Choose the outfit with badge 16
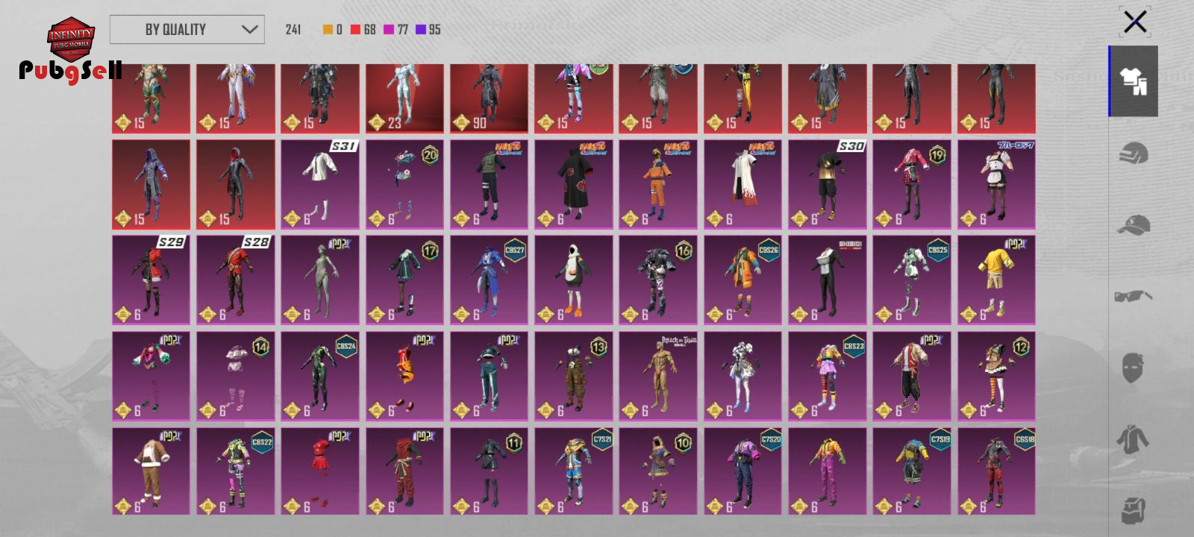This screenshot has height=537, width=1194. [658, 280]
